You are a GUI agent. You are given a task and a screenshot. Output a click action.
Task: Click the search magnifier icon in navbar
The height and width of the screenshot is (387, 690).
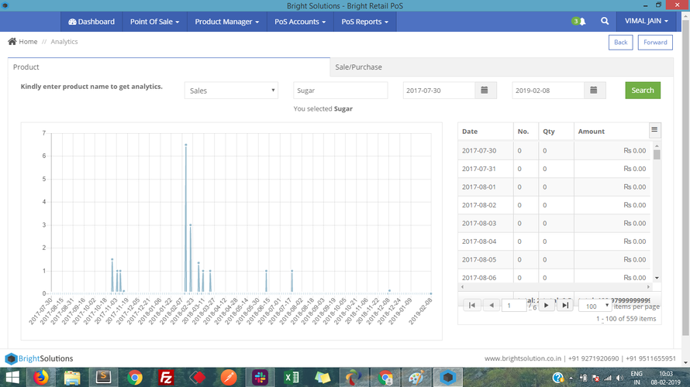(x=605, y=21)
